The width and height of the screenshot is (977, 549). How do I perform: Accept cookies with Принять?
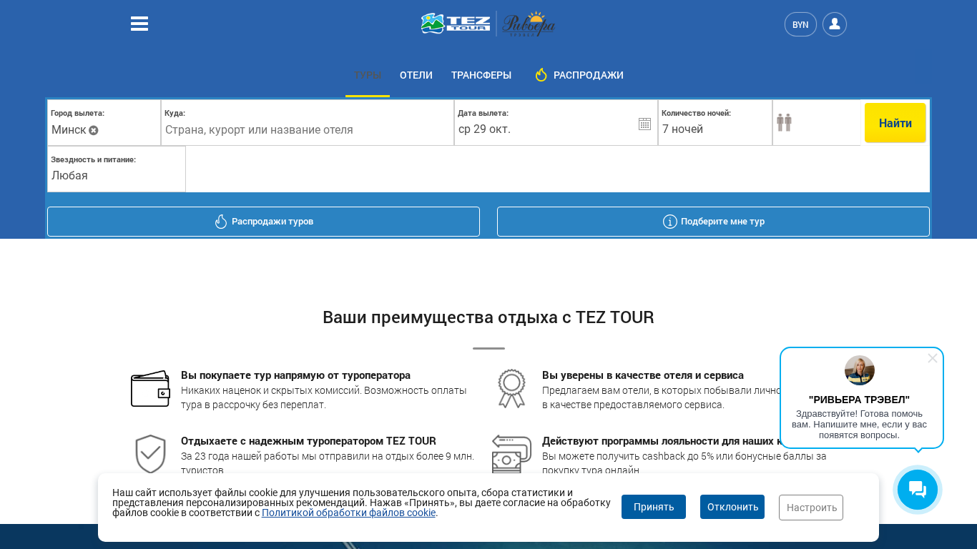[x=654, y=507]
